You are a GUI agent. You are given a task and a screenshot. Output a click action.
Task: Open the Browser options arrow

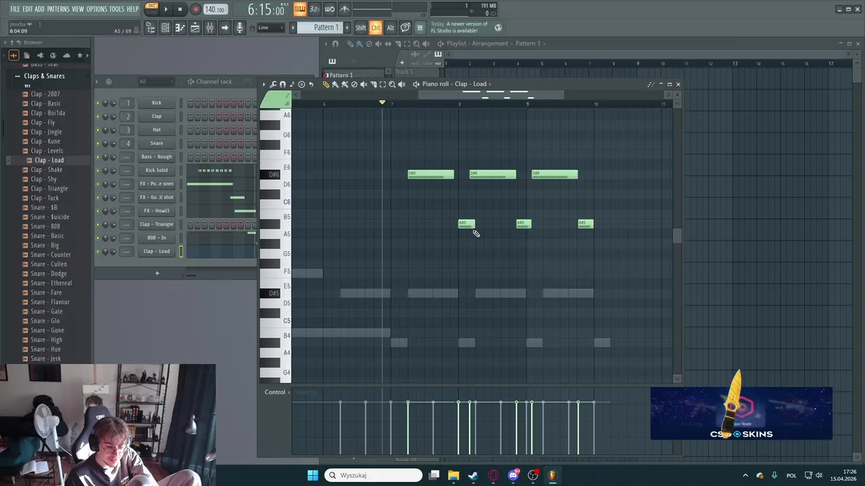point(5,43)
